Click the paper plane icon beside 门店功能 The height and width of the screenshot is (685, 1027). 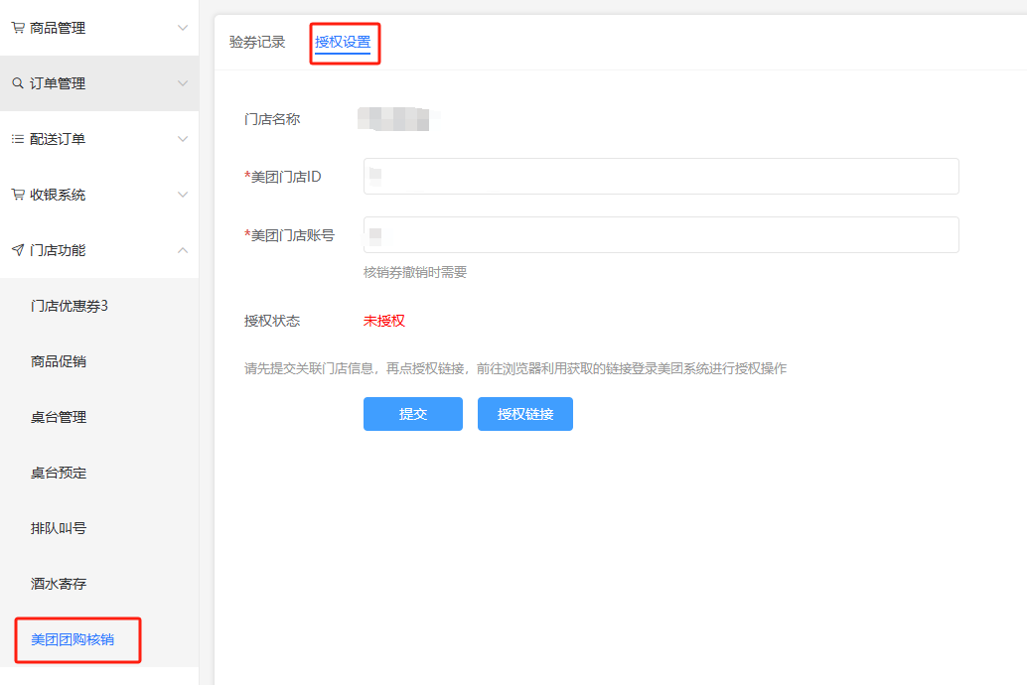[18, 250]
